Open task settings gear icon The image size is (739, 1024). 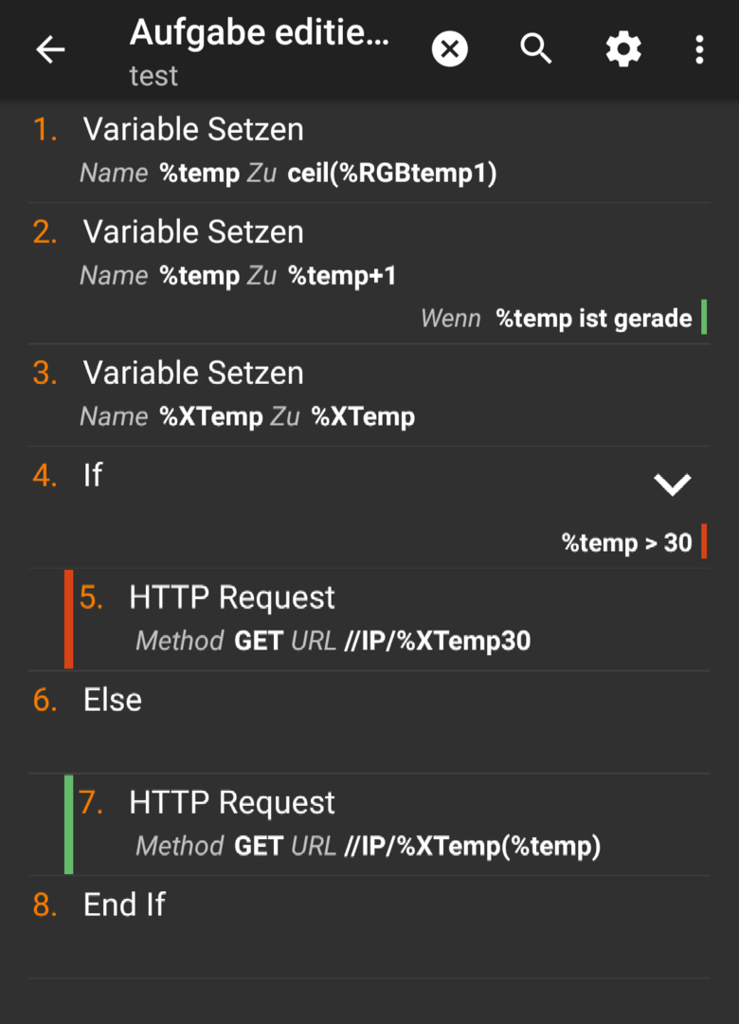pos(623,49)
